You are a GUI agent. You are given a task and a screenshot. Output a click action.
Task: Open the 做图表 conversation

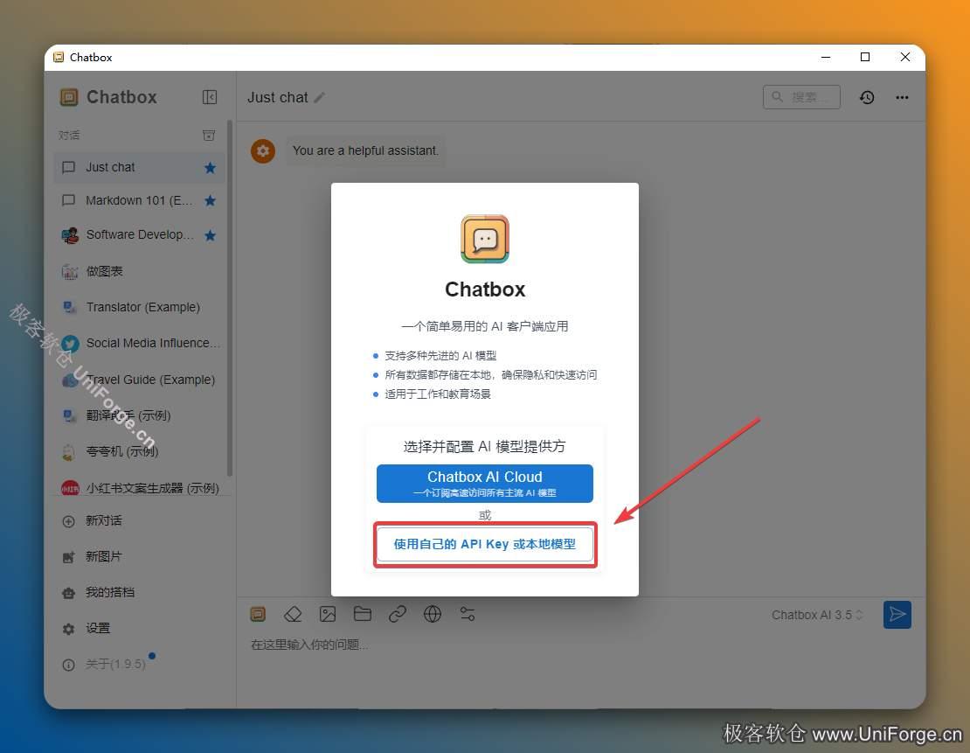[x=140, y=271]
